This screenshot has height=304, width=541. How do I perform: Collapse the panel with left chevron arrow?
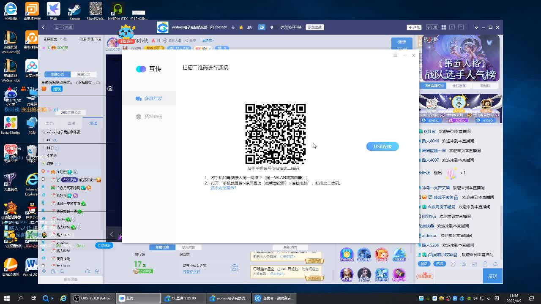click(112, 234)
